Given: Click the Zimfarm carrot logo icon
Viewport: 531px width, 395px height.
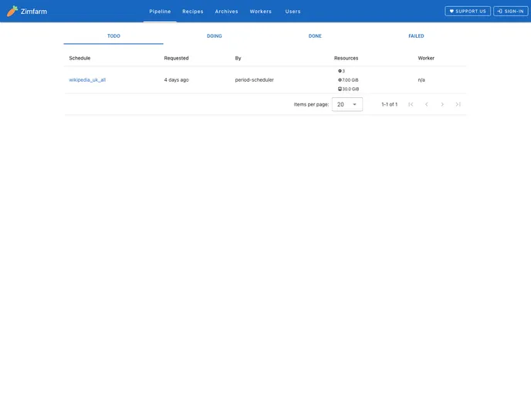Looking at the screenshot, I should [12, 11].
